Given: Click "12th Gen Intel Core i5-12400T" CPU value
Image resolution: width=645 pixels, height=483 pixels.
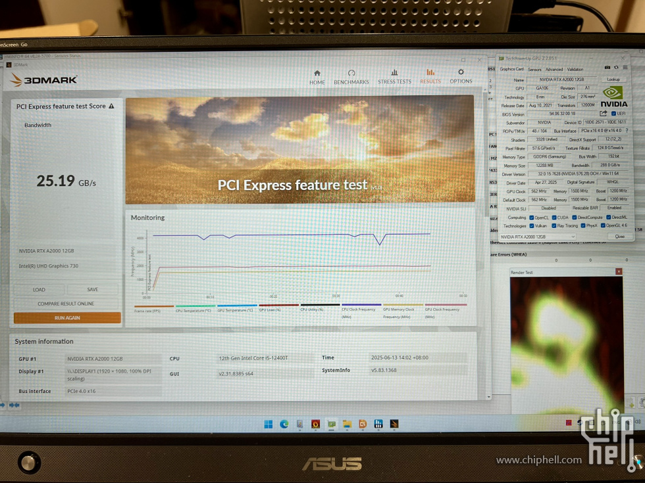Looking at the screenshot, I should [253, 358].
